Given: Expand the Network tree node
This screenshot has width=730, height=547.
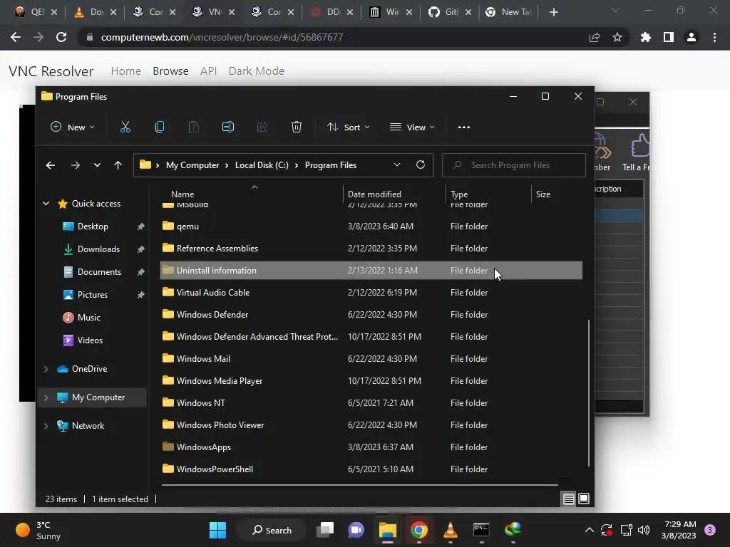Looking at the screenshot, I should [x=46, y=426].
